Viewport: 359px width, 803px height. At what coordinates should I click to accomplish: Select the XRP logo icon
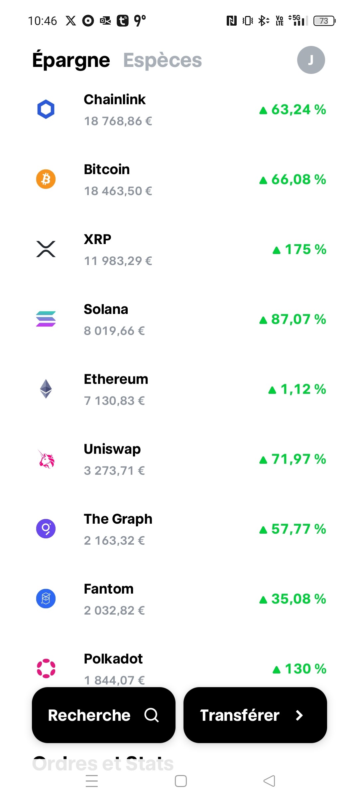46,249
